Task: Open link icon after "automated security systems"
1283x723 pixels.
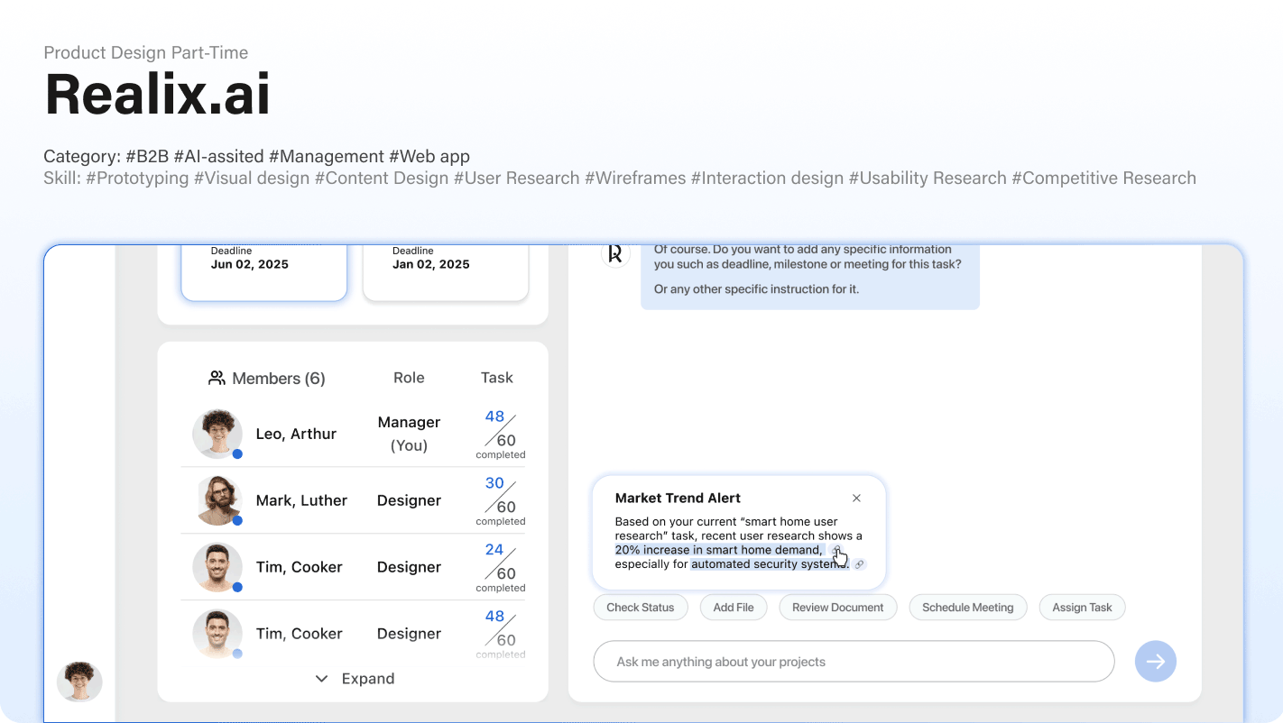Action: 860,564
